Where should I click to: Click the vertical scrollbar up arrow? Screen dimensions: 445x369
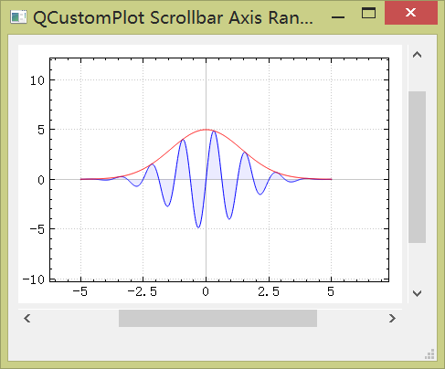(x=417, y=55)
